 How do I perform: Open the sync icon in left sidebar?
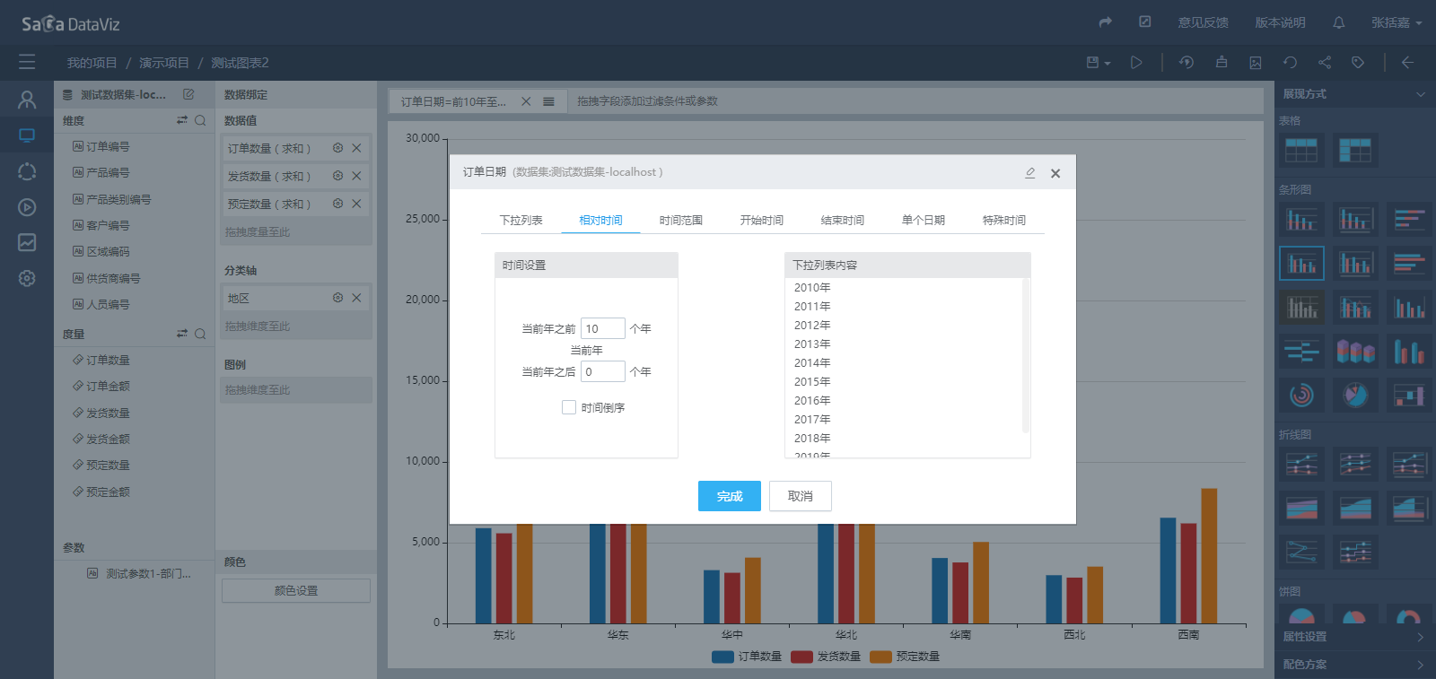pos(27,171)
